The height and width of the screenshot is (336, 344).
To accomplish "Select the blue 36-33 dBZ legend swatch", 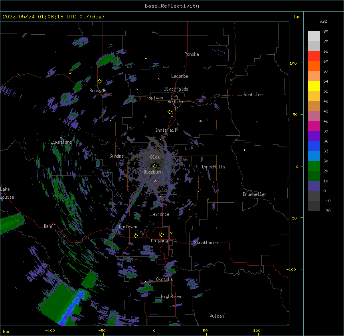I will (x=314, y=146).
